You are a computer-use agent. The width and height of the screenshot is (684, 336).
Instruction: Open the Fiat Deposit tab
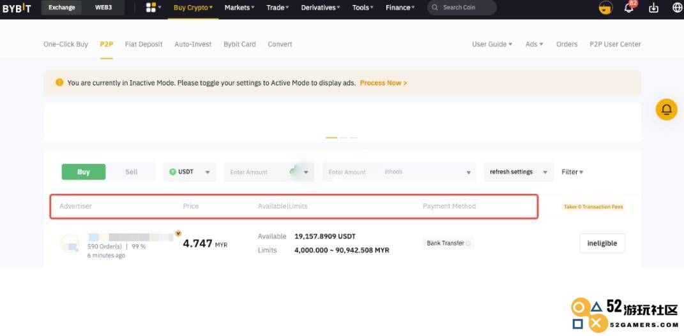[x=144, y=44]
